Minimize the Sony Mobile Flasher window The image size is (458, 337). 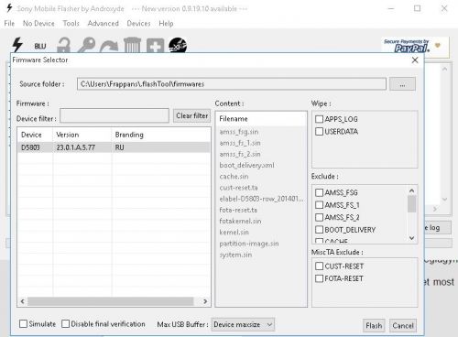click(391, 8)
